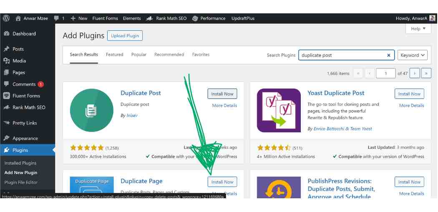Open More Details for PublishPress Revisions
Viewport: 438px width, 212px height.
(x=411, y=194)
